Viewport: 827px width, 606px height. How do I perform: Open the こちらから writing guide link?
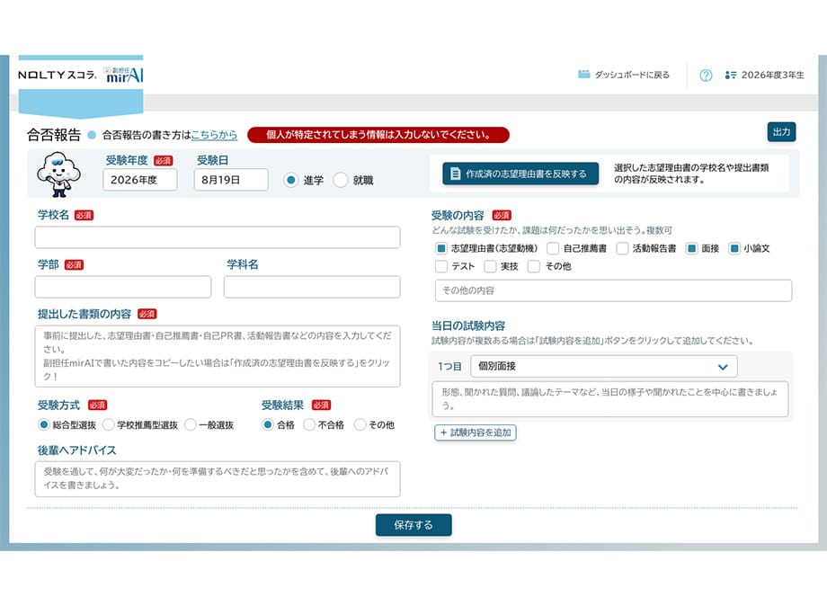(214, 135)
